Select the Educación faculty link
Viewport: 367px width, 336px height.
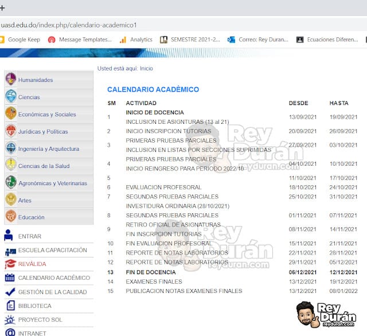[x=32, y=217]
